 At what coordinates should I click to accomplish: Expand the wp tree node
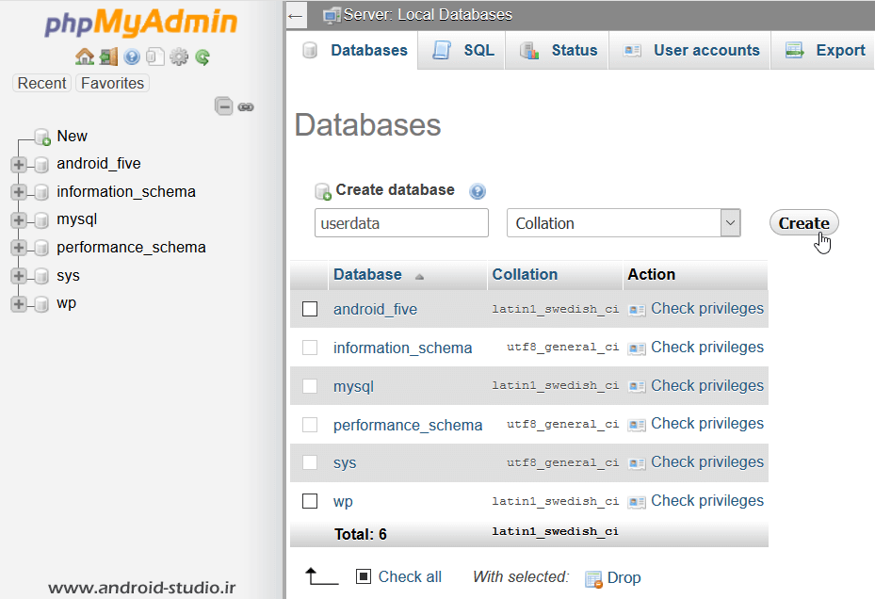click(19, 303)
